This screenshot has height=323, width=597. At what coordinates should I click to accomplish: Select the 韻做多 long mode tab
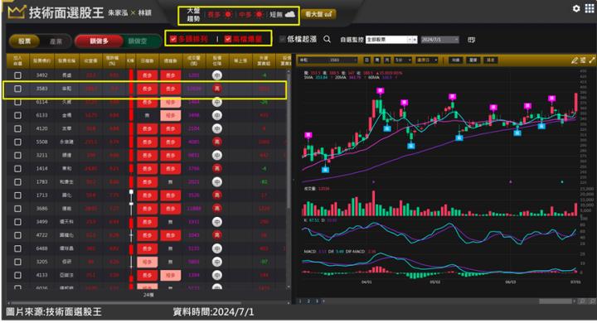(x=99, y=41)
